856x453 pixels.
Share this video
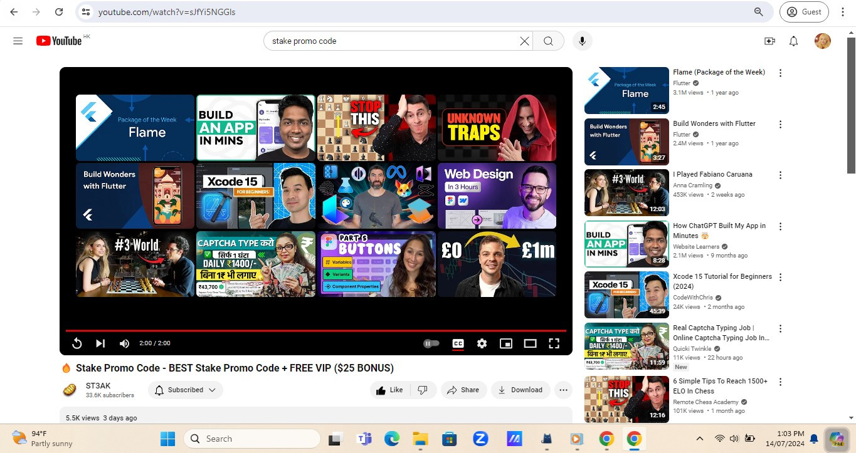463,390
